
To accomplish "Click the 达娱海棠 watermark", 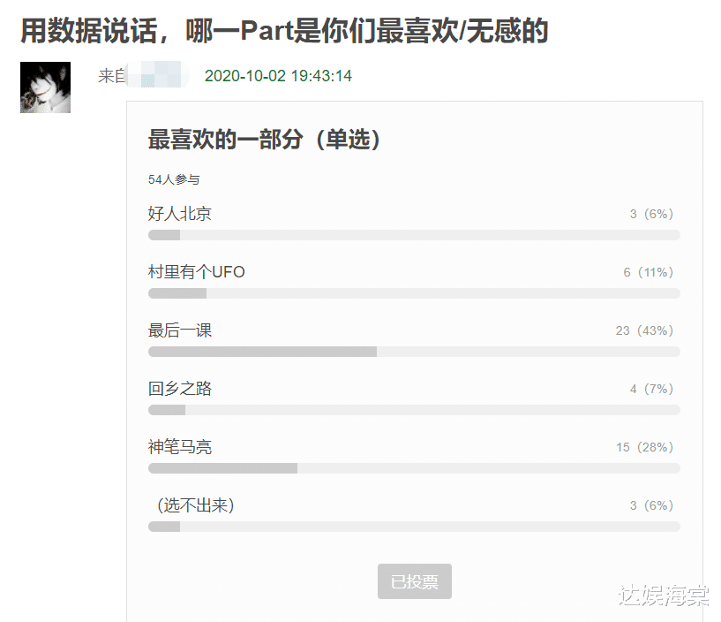I will click(663, 596).
